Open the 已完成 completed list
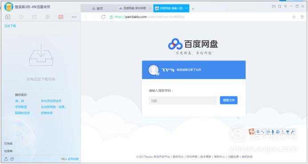Image resolution: width=308 pixels, height=164 pixels. (x=8, y=144)
